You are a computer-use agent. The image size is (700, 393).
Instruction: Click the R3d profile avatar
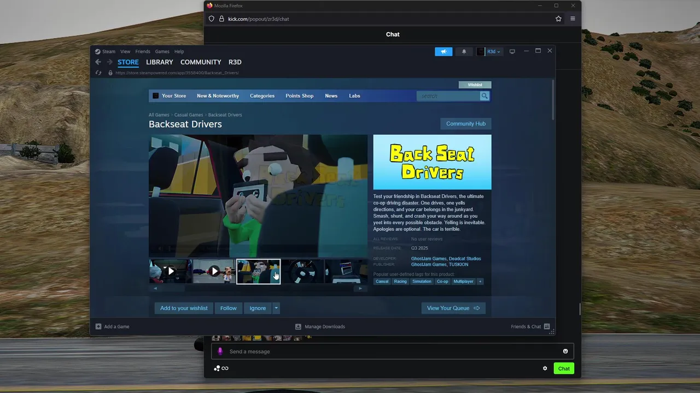(x=480, y=51)
